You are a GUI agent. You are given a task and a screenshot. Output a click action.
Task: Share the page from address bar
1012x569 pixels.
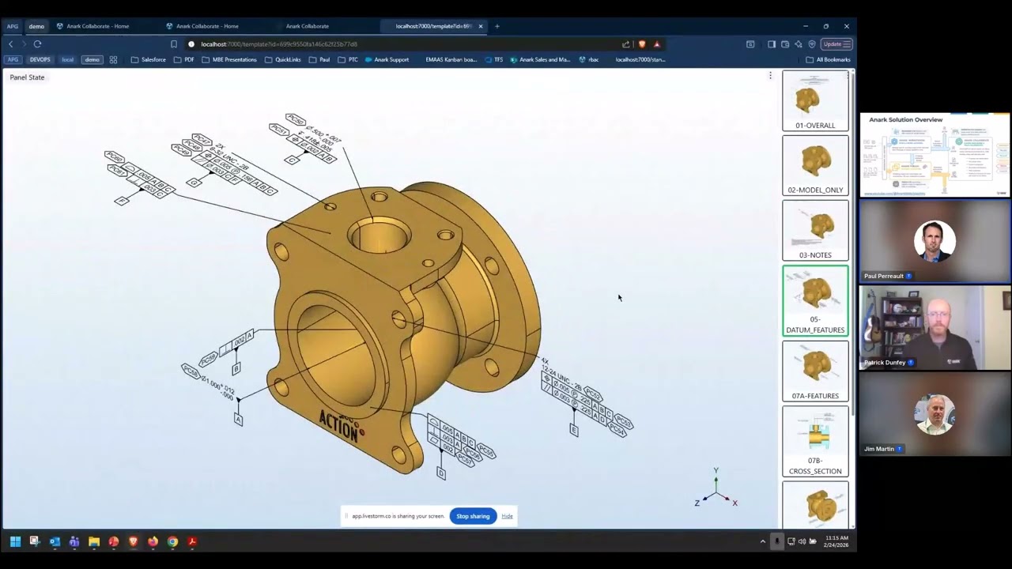click(x=626, y=44)
